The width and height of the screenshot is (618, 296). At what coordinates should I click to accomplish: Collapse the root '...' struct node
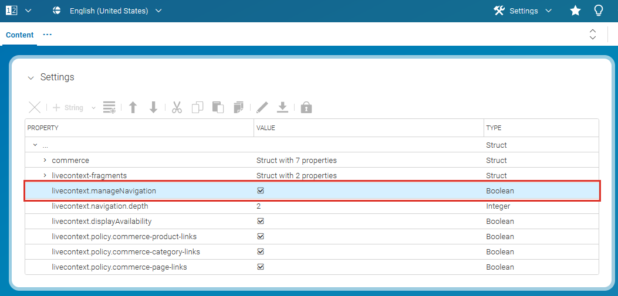35,145
